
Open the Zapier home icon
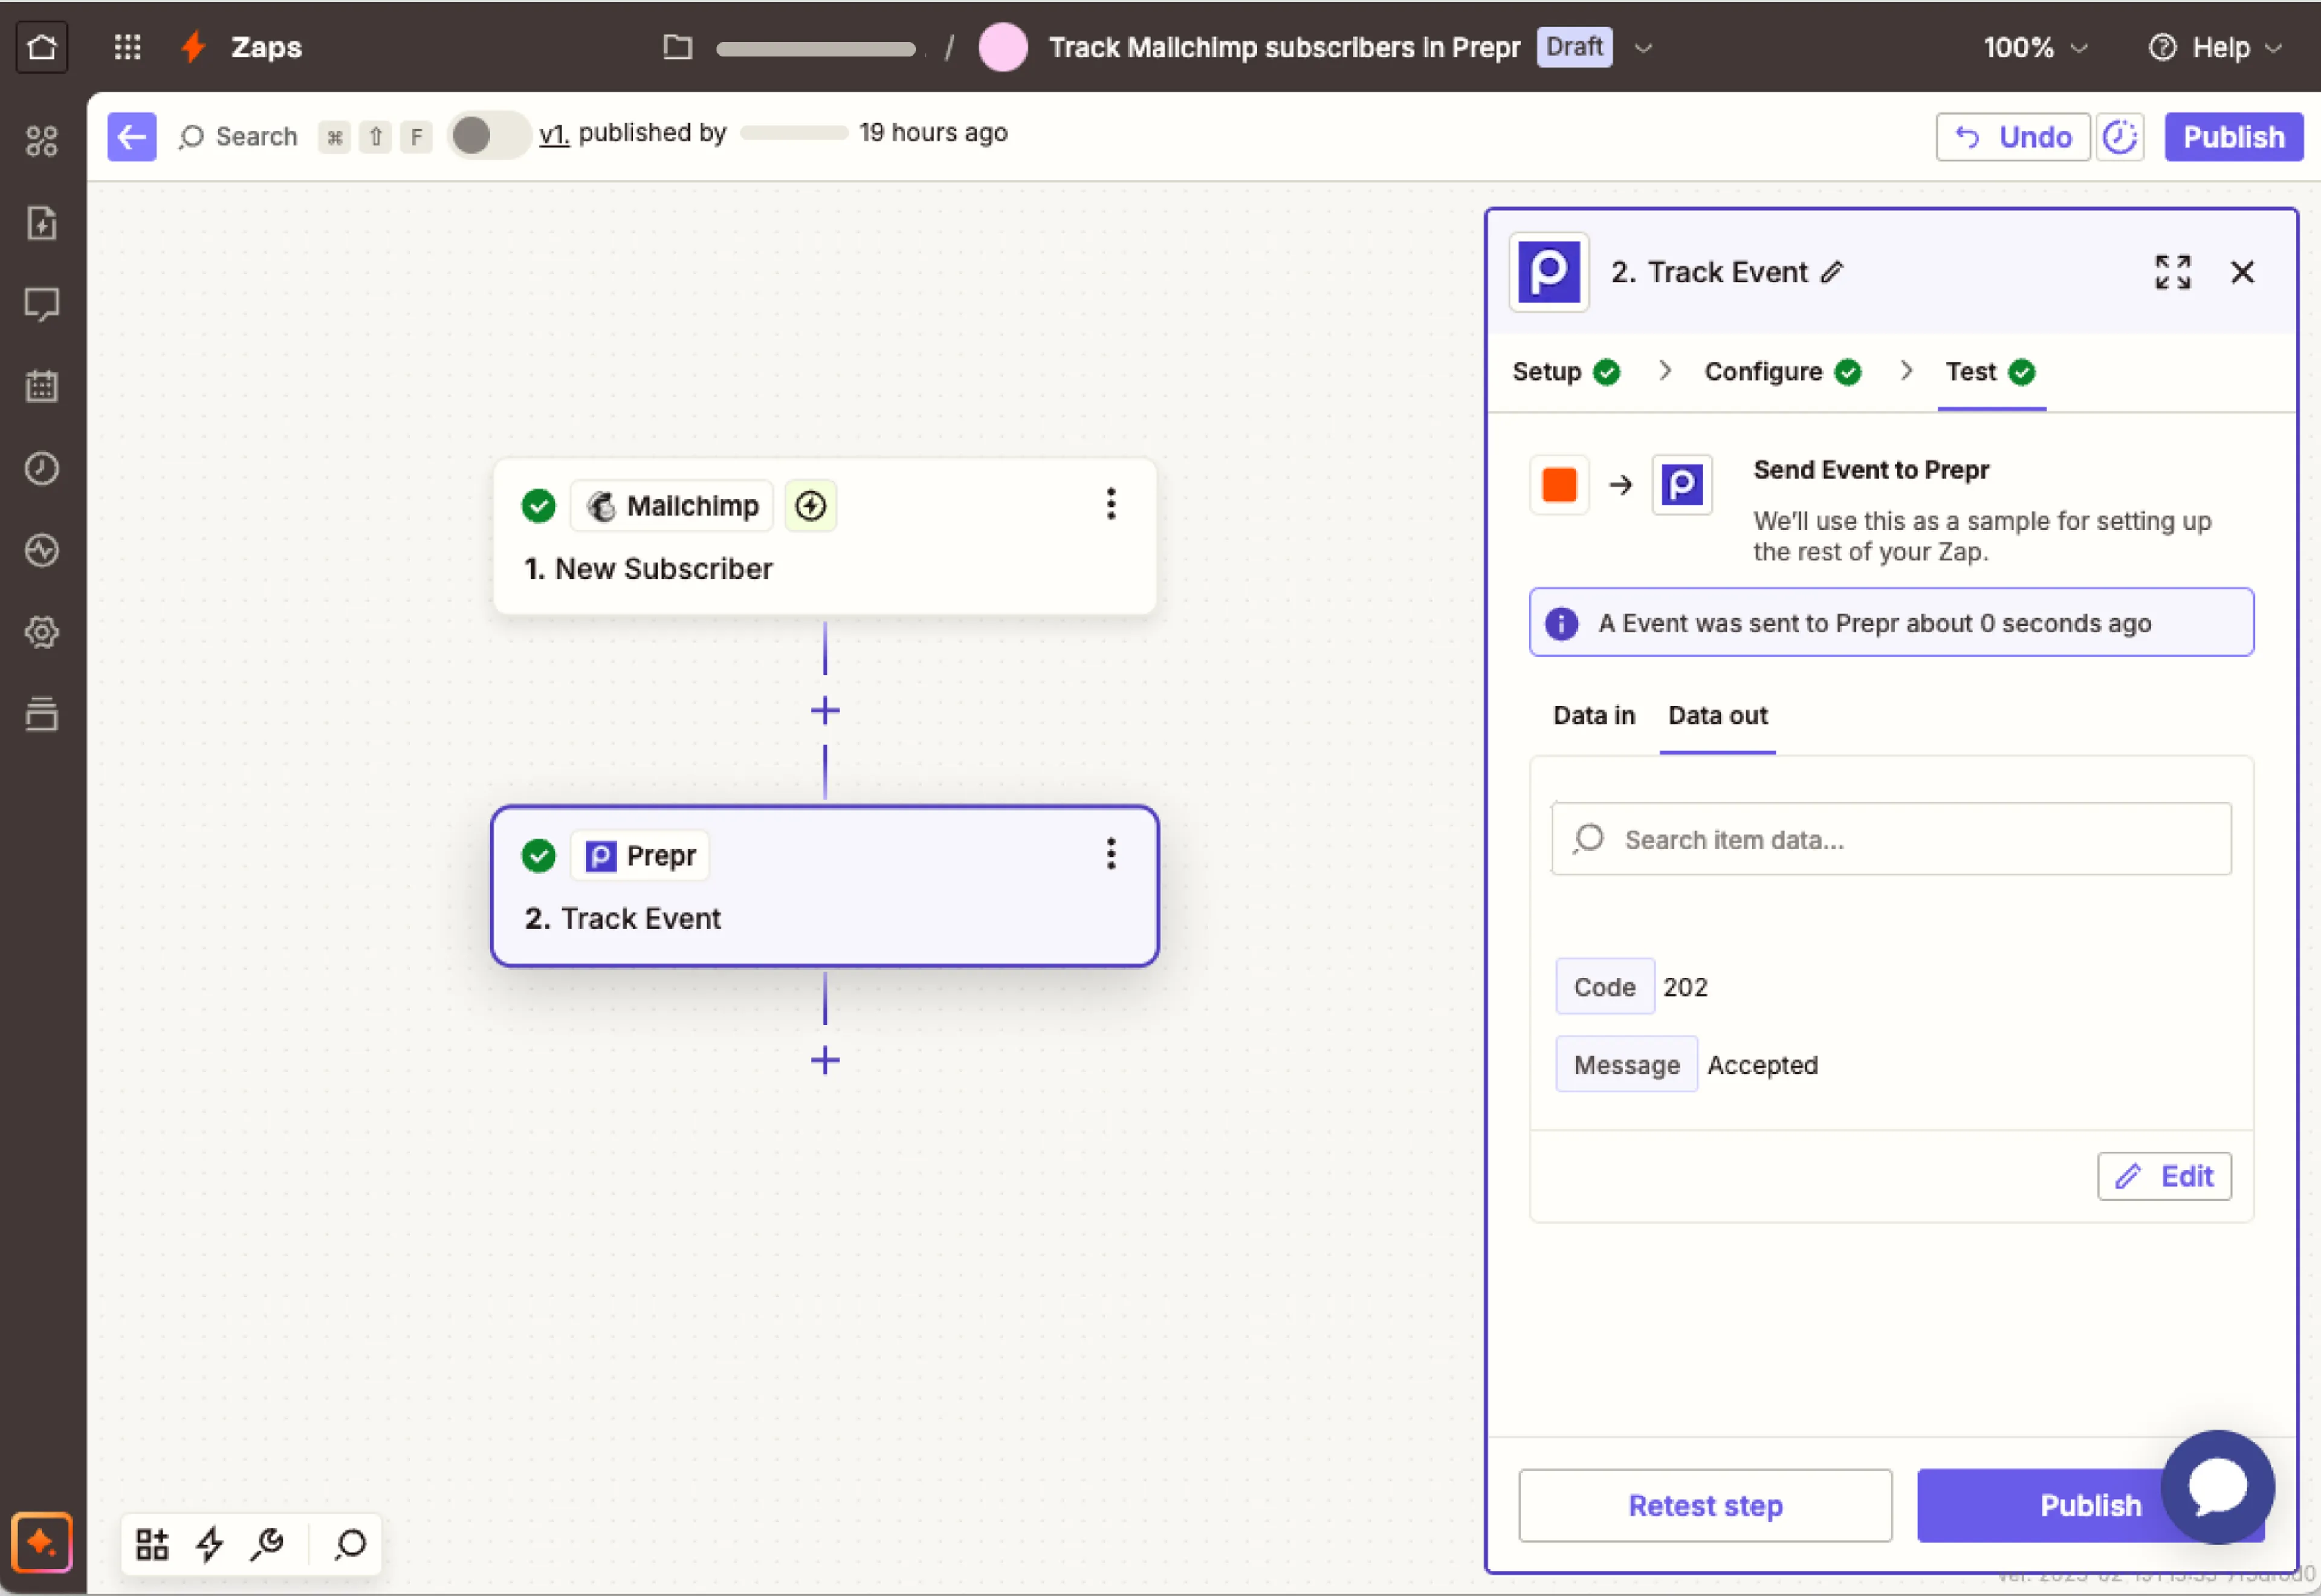(x=42, y=47)
